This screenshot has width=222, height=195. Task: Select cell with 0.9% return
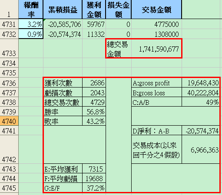31,34
